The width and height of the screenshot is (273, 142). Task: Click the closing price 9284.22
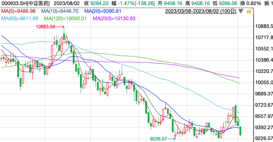99,3
